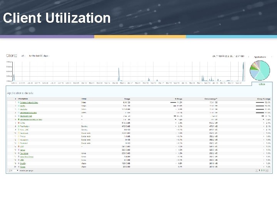Open the Netflix application link
The width and height of the screenshot is (277, 208).
click(23, 106)
